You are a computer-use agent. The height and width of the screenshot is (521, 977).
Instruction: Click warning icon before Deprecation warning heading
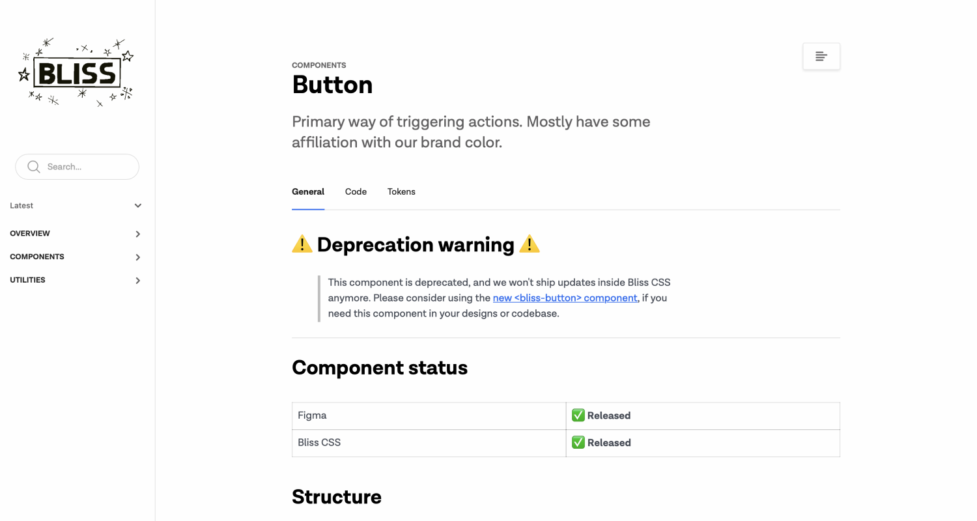[x=302, y=244]
